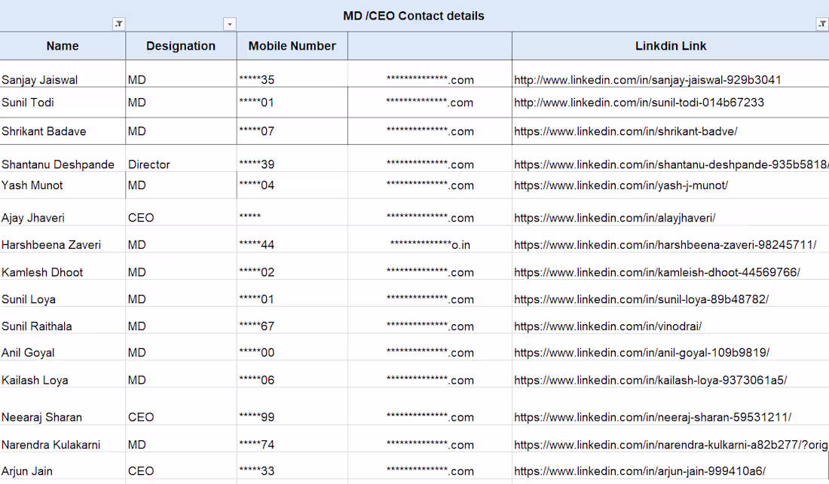This screenshot has width=829, height=484.
Task: Select the Director designation cell
Action: click(x=181, y=158)
